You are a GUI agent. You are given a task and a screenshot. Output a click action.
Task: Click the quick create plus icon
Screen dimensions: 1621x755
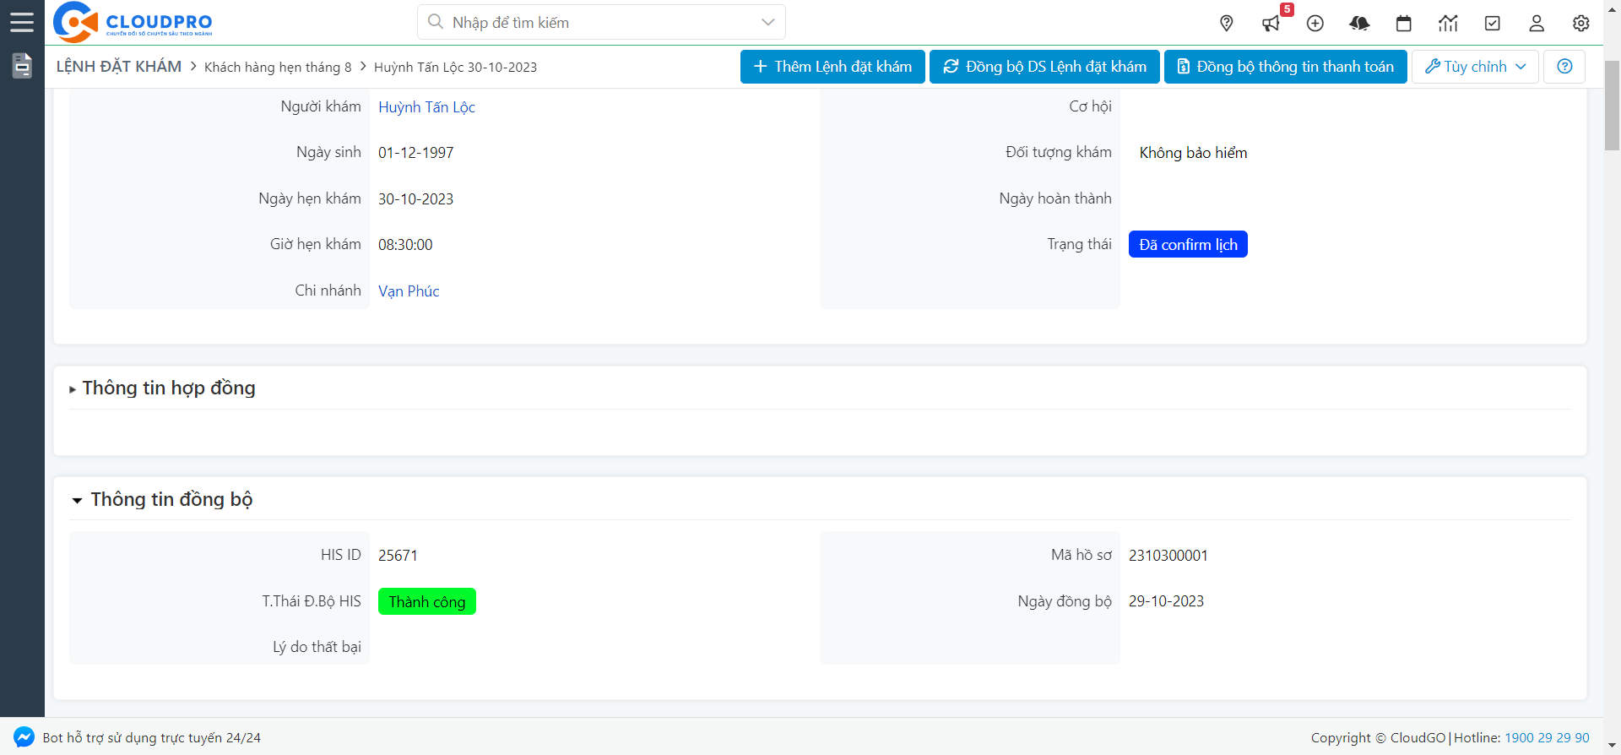coord(1315,24)
